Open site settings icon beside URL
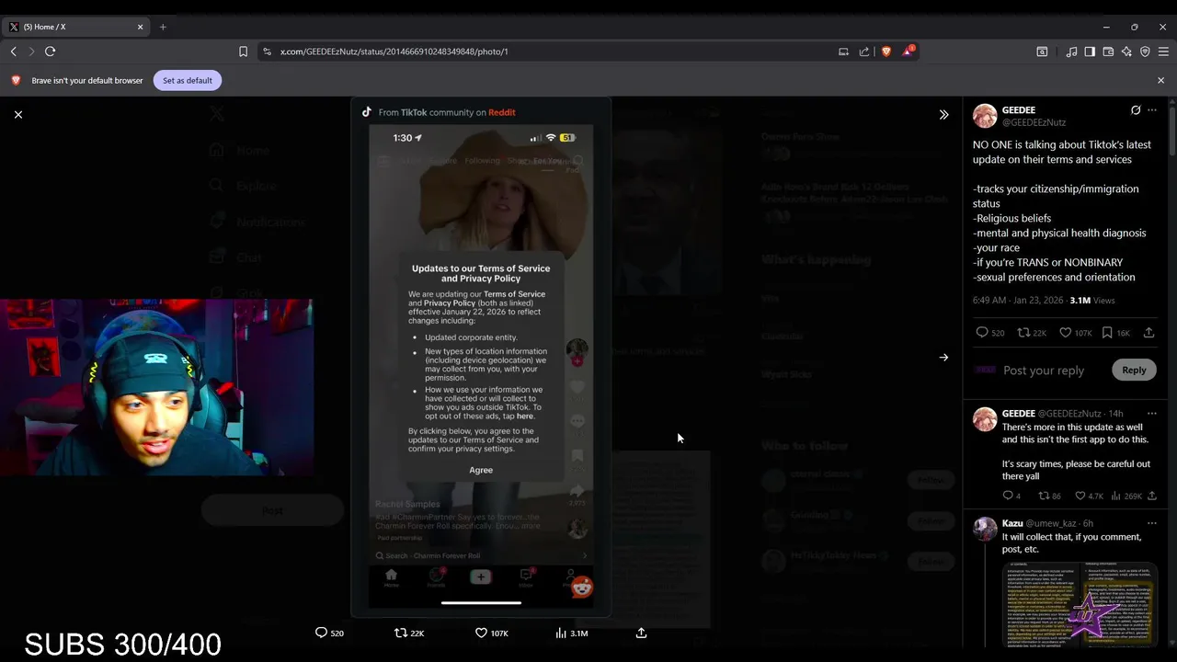Screen dimensions: 1177x662 tap(267, 51)
